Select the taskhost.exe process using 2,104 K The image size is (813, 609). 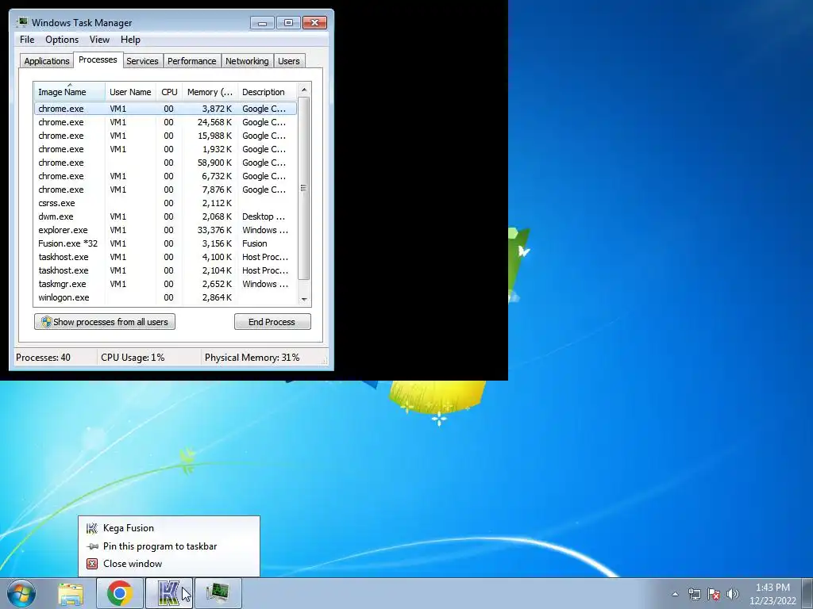165,270
